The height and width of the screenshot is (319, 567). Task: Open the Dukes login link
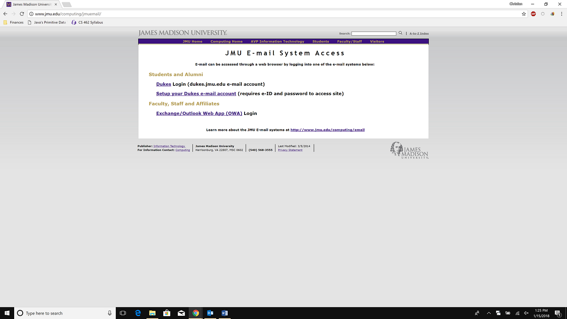(164, 84)
